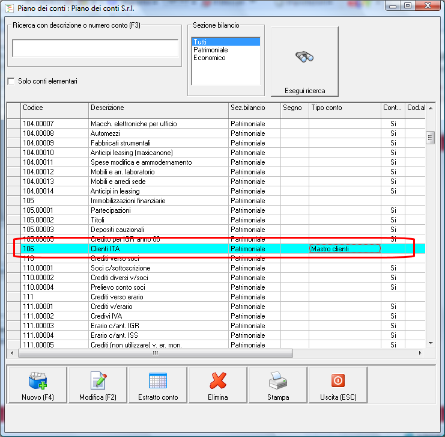The height and width of the screenshot is (437, 445).
Task: Select Mobili e arredi sede row
Action: pos(216,182)
